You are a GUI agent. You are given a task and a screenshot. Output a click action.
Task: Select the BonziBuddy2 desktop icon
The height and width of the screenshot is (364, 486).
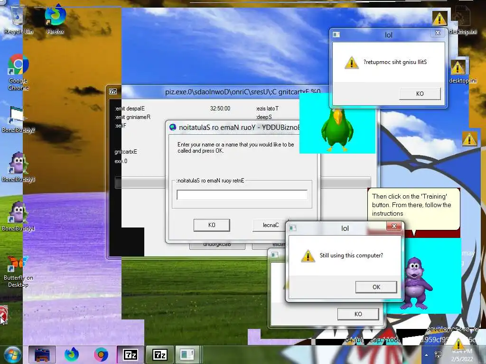point(18,119)
